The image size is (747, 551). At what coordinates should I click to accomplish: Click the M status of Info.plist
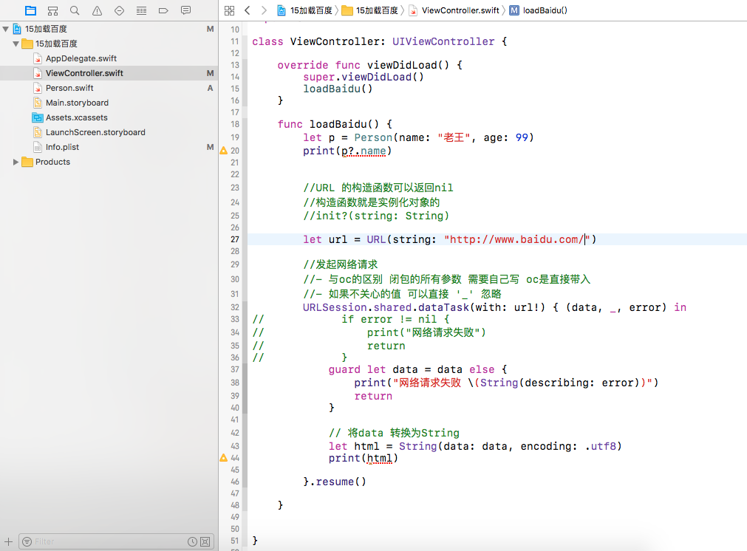click(210, 147)
